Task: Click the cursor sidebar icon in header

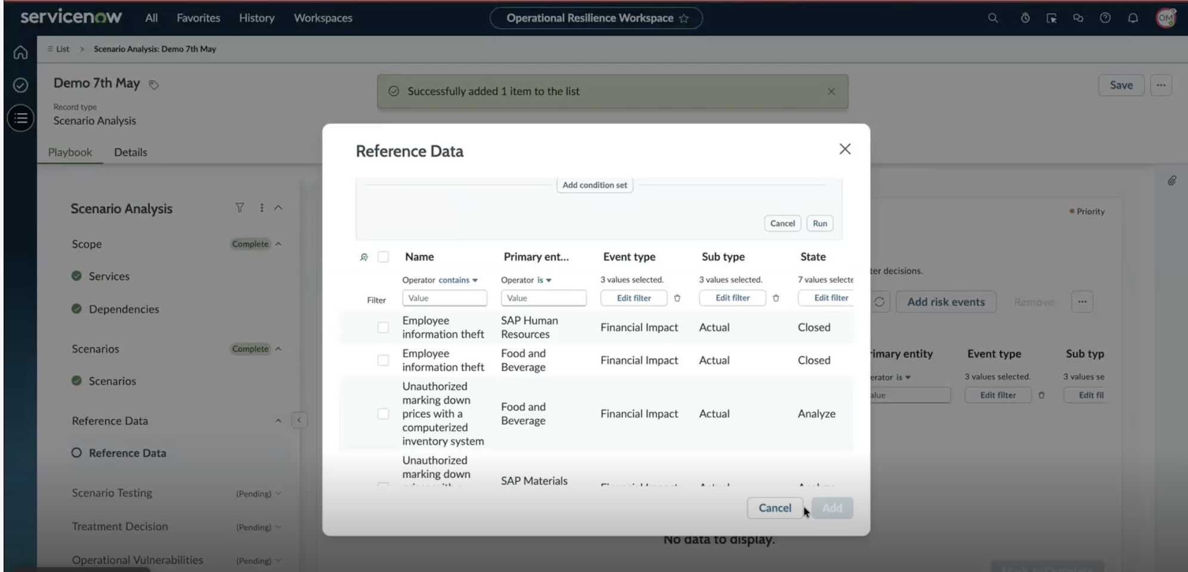Action: click(1051, 18)
